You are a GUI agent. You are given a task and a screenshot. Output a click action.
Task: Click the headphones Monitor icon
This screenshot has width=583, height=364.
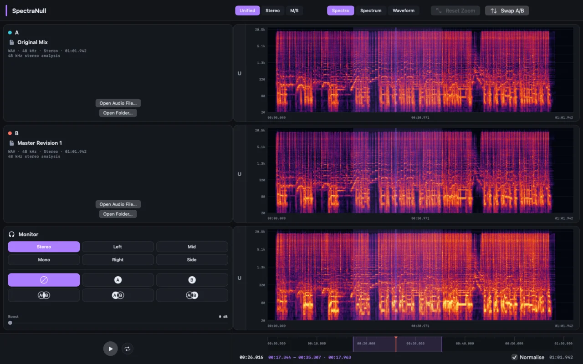[12, 234]
